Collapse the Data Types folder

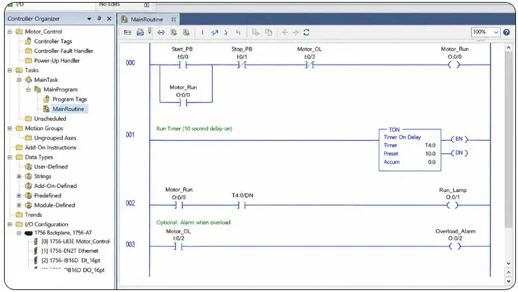tap(10, 157)
